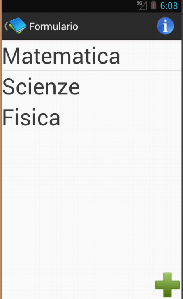
Task: Click the back chevron beside the books icon
Action: click(x=6, y=26)
